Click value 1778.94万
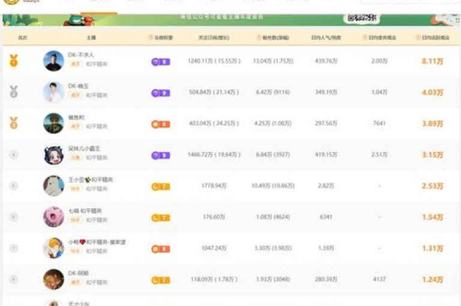Viewport: 461px width, 306px height. click(x=214, y=186)
